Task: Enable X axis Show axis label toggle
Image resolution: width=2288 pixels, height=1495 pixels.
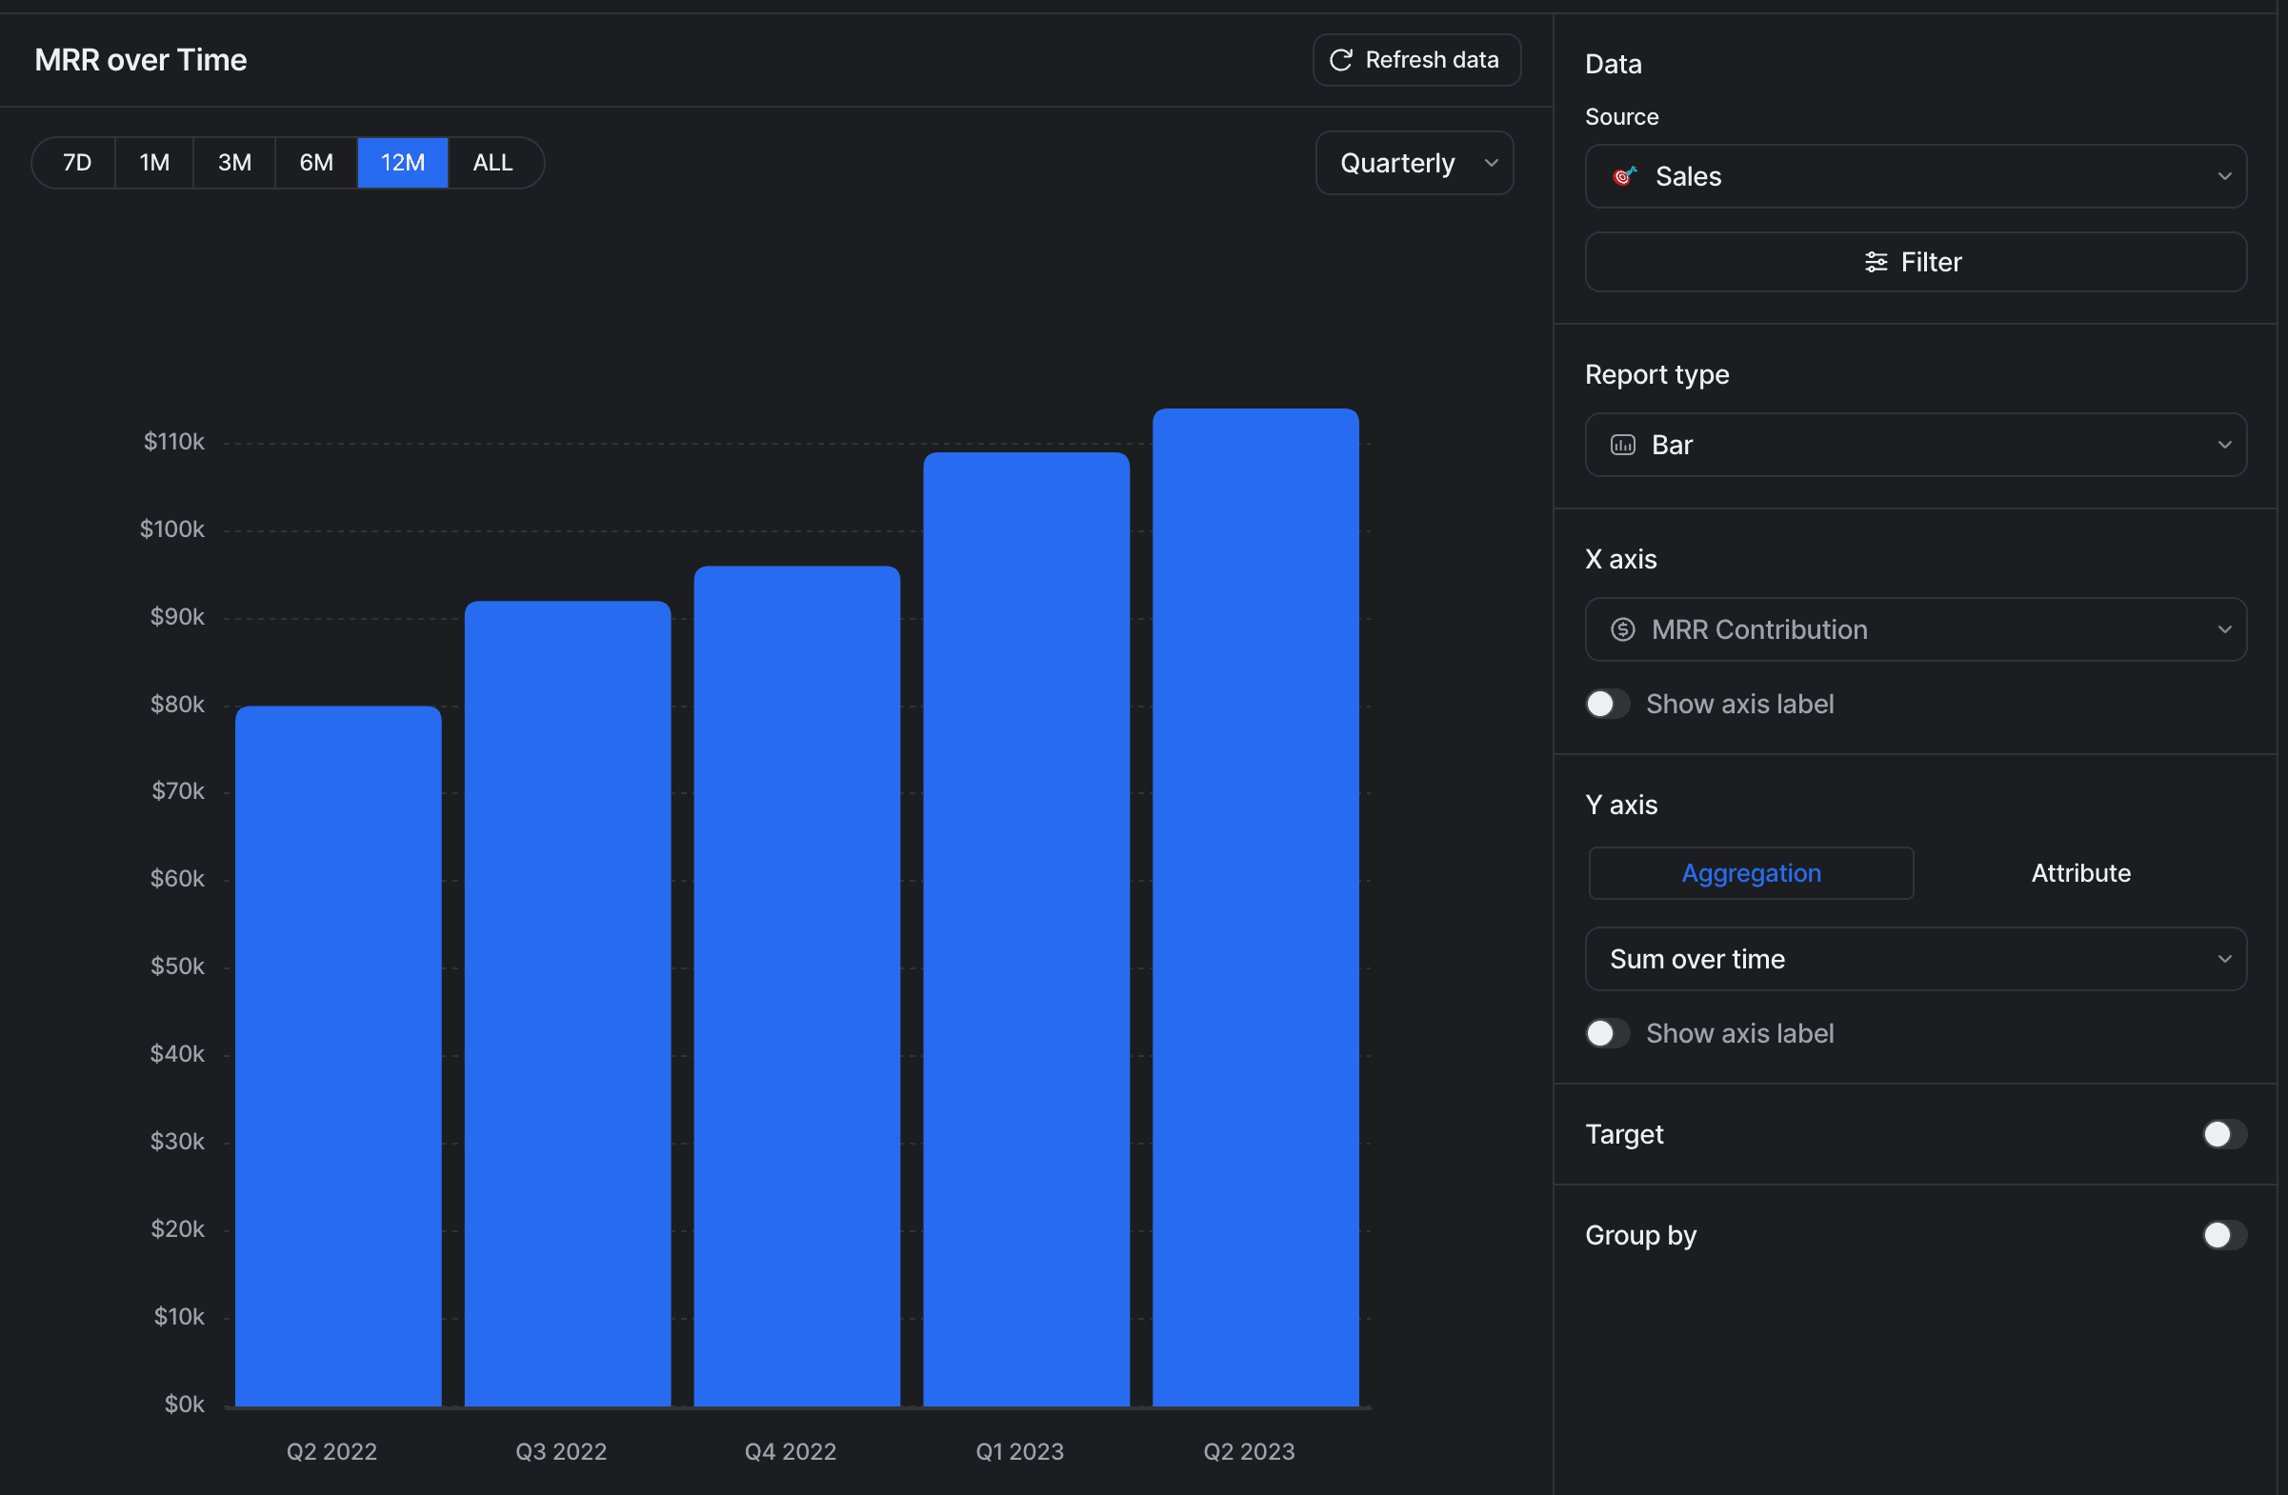Action: click(x=1606, y=705)
